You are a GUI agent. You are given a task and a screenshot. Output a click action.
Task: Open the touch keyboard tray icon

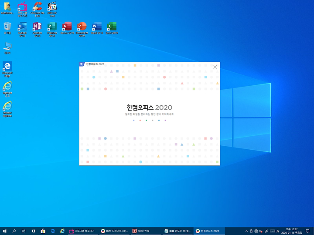(273, 231)
